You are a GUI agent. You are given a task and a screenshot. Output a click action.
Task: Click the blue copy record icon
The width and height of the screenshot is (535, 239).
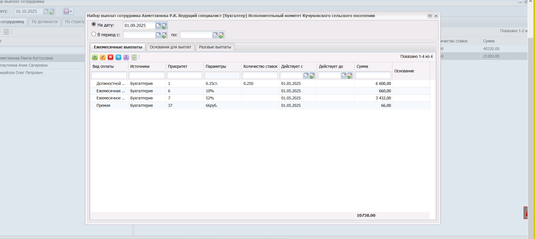118,57
